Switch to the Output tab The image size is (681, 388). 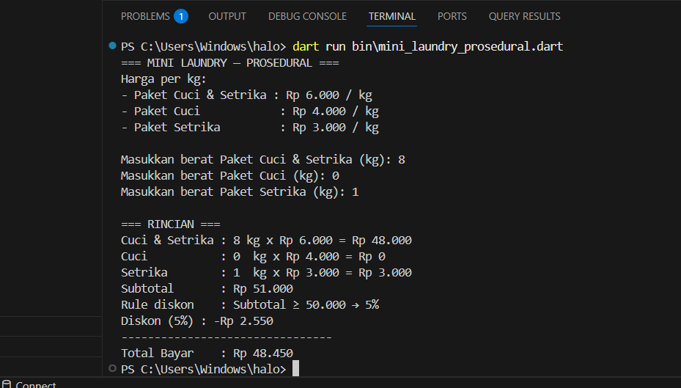point(227,16)
